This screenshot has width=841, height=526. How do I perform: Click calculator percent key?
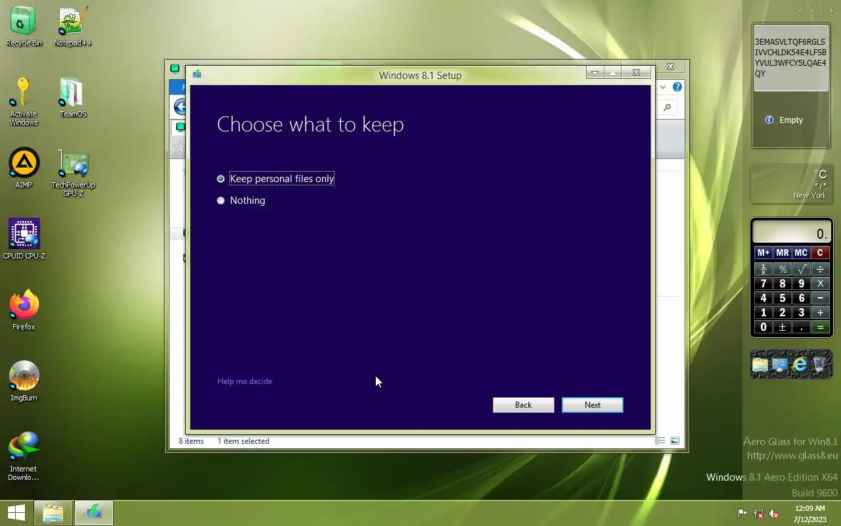(x=783, y=269)
